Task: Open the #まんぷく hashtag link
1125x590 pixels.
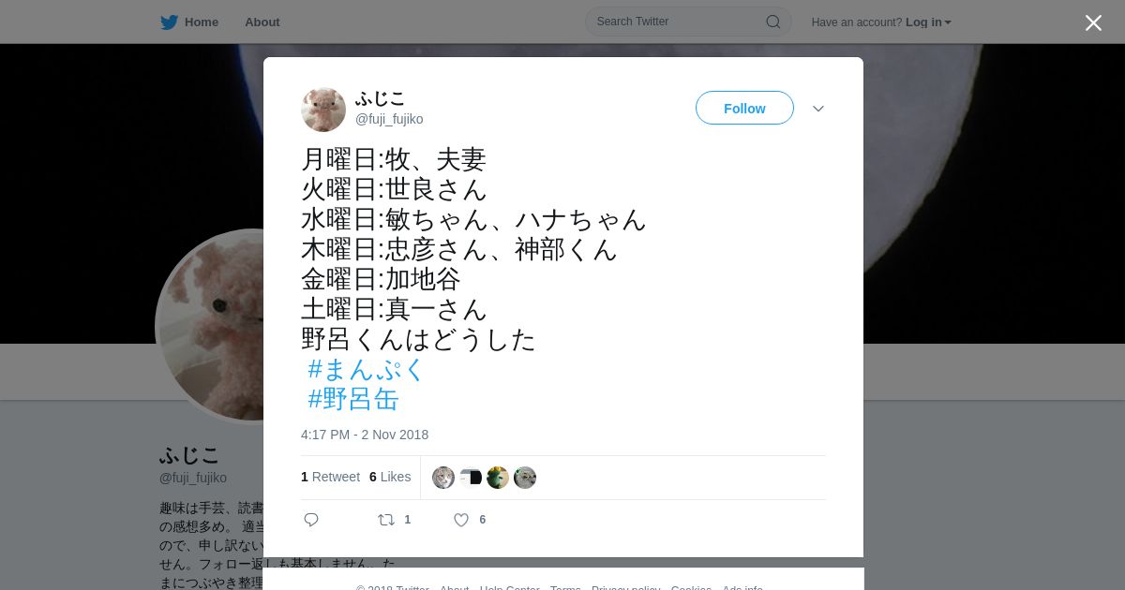Action: click(367, 369)
